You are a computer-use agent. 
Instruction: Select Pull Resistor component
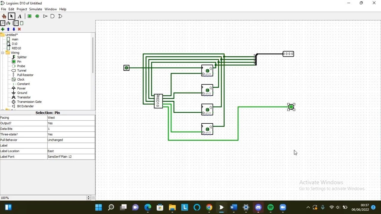point(25,75)
